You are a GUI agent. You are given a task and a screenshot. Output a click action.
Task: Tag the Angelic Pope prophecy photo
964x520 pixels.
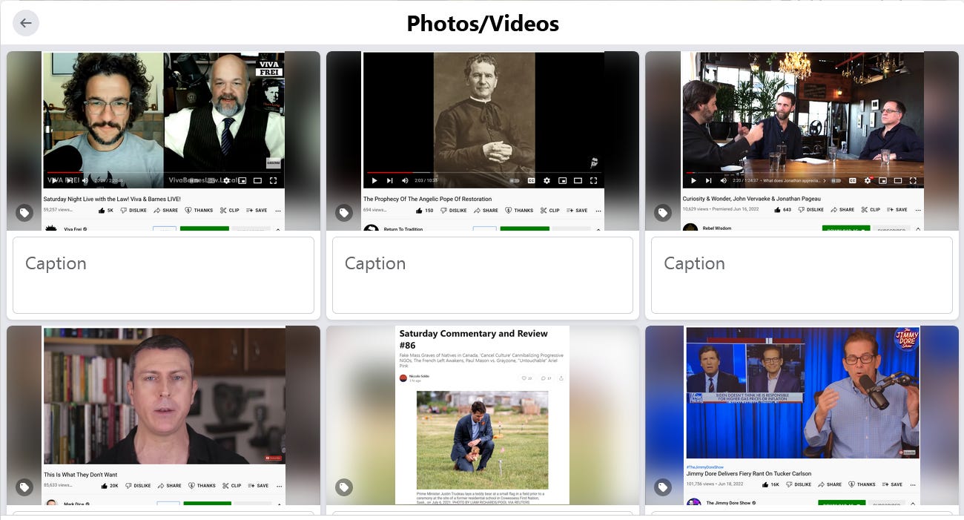(x=344, y=213)
